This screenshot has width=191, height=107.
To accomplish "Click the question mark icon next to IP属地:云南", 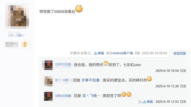I will (x=89, y=53).
